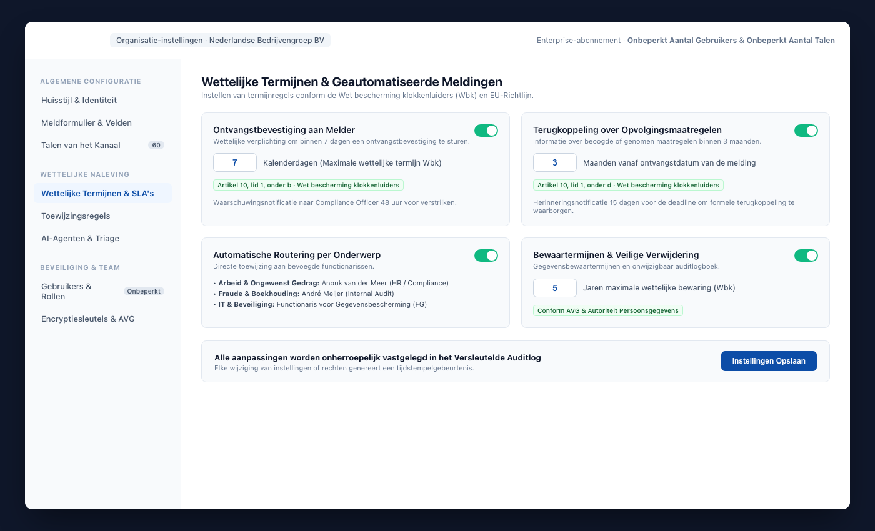Click 'Jaren maximale wettelijke bewaring (Wbk)' label
The height and width of the screenshot is (531, 875).
click(x=659, y=288)
